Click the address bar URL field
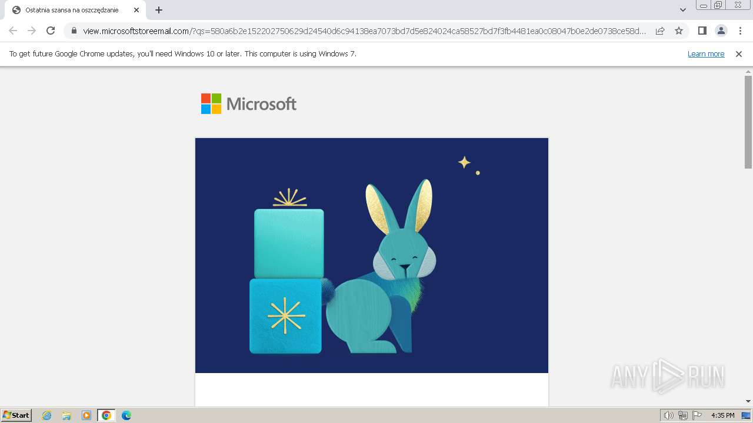The height and width of the screenshot is (423, 753). [x=364, y=31]
